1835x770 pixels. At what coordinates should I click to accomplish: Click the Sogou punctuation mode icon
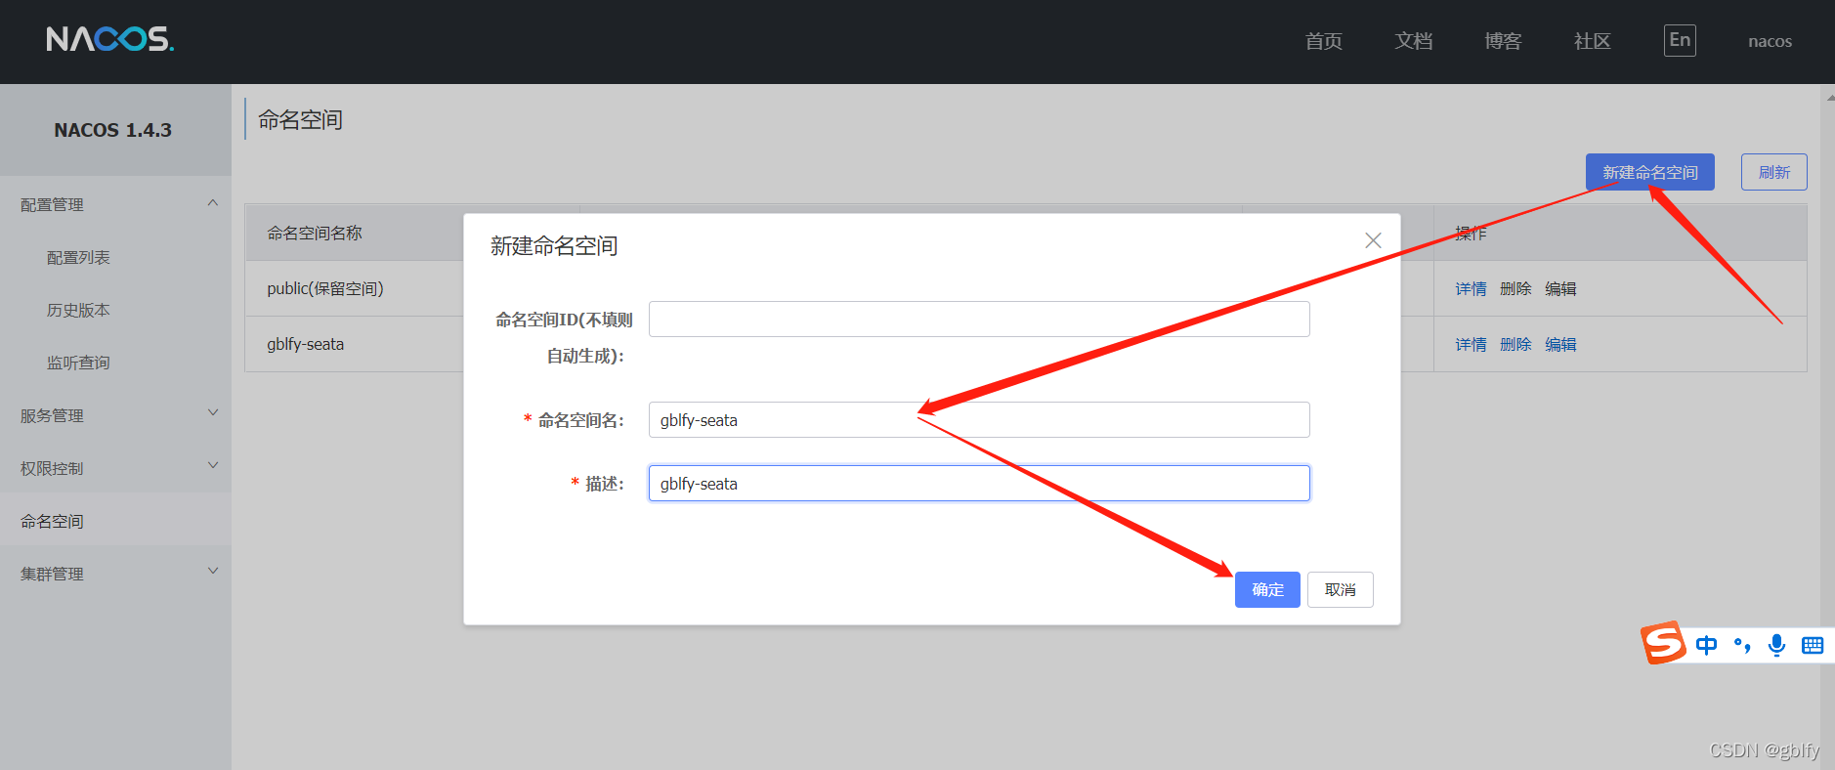[1742, 645]
